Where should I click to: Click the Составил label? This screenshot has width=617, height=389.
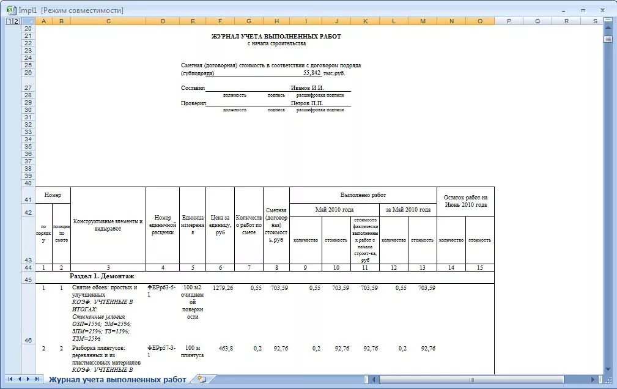tap(193, 88)
